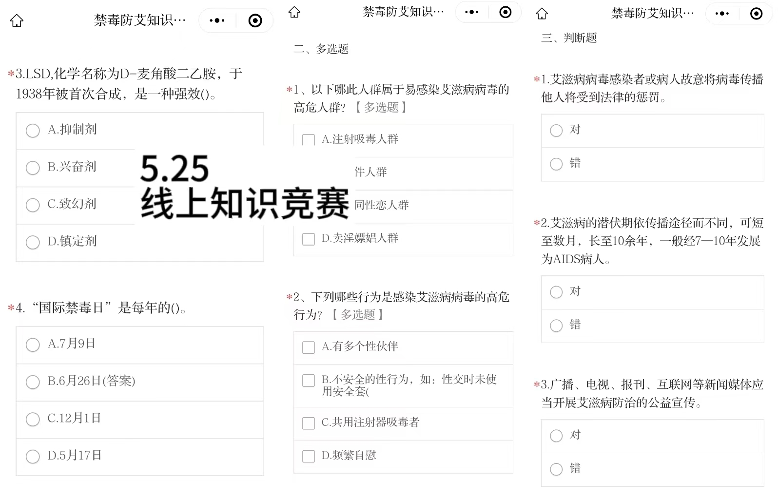Open the three-dot menu on the LSD question screen
This screenshot has height=499, width=778.
[x=217, y=20]
